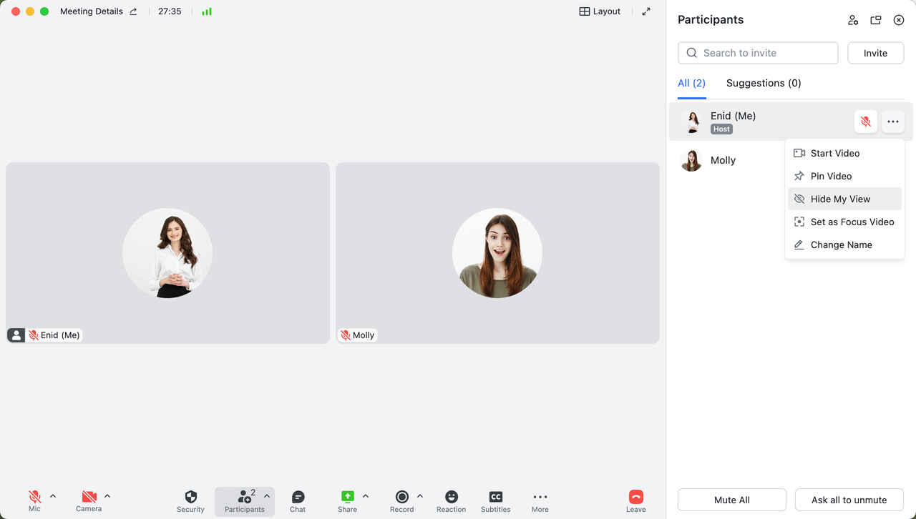Click the add participant icon in panel header

(x=852, y=20)
